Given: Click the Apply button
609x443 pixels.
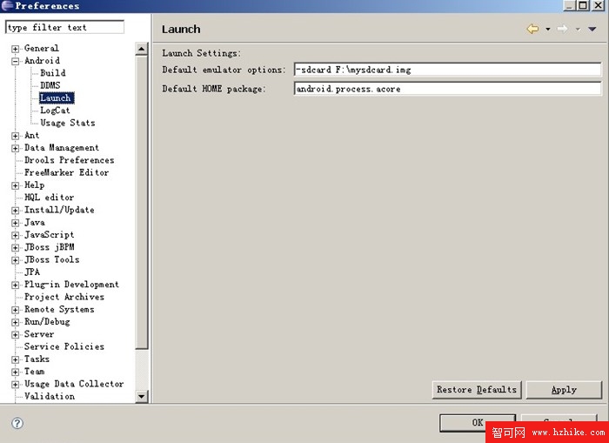Looking at the screenshot, I should pyautogui.click(x=564, y=390).
